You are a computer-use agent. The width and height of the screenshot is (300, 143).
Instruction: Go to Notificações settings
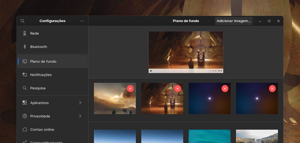click(53, 75)
